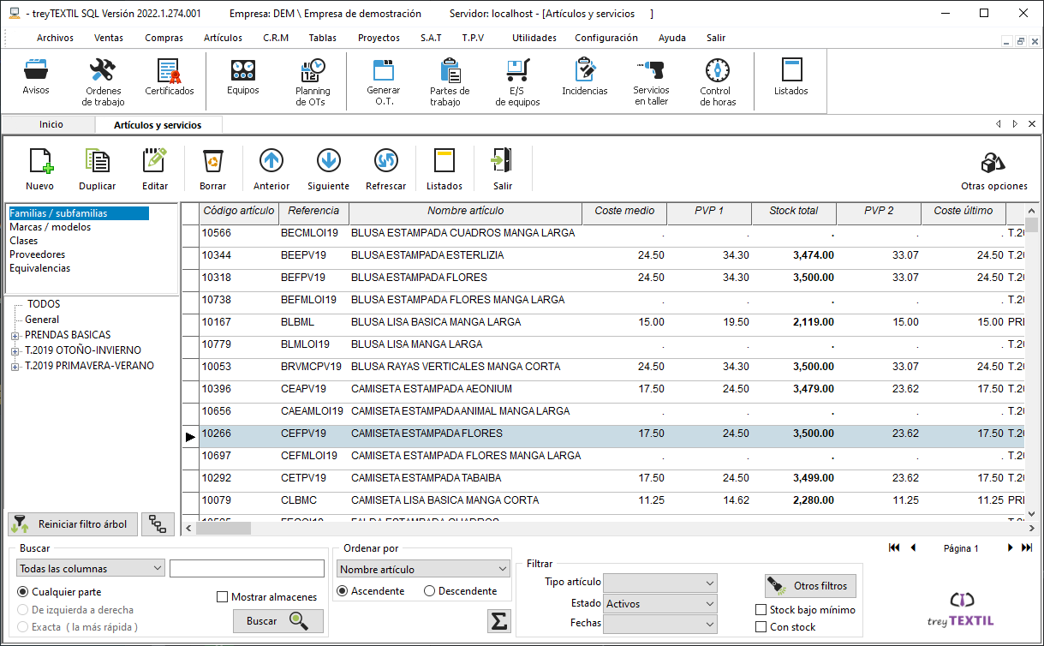The height and width of the screenshot is (646, 1044).
Task: Jump to the first page
Action: tap(894, 547)
